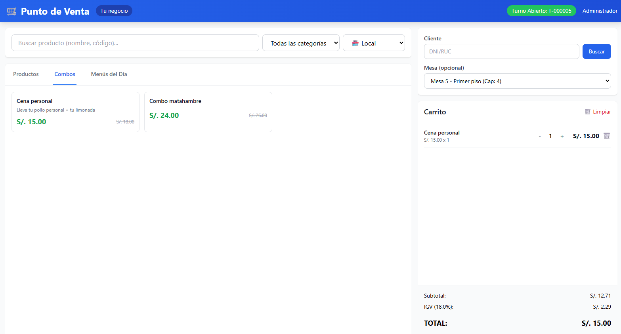Click the Lleva tu pollo personal description
This screenshot has width=621, height=334.
point(56,110)
